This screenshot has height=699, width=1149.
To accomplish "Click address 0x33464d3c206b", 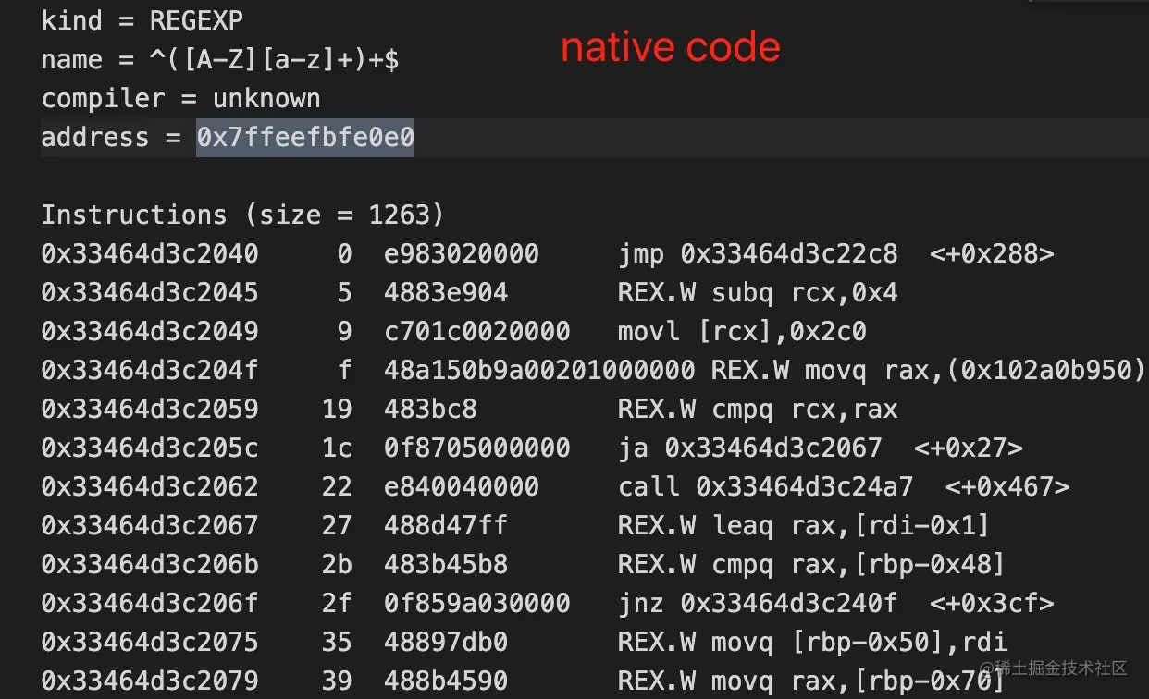I will pos(150,565).
